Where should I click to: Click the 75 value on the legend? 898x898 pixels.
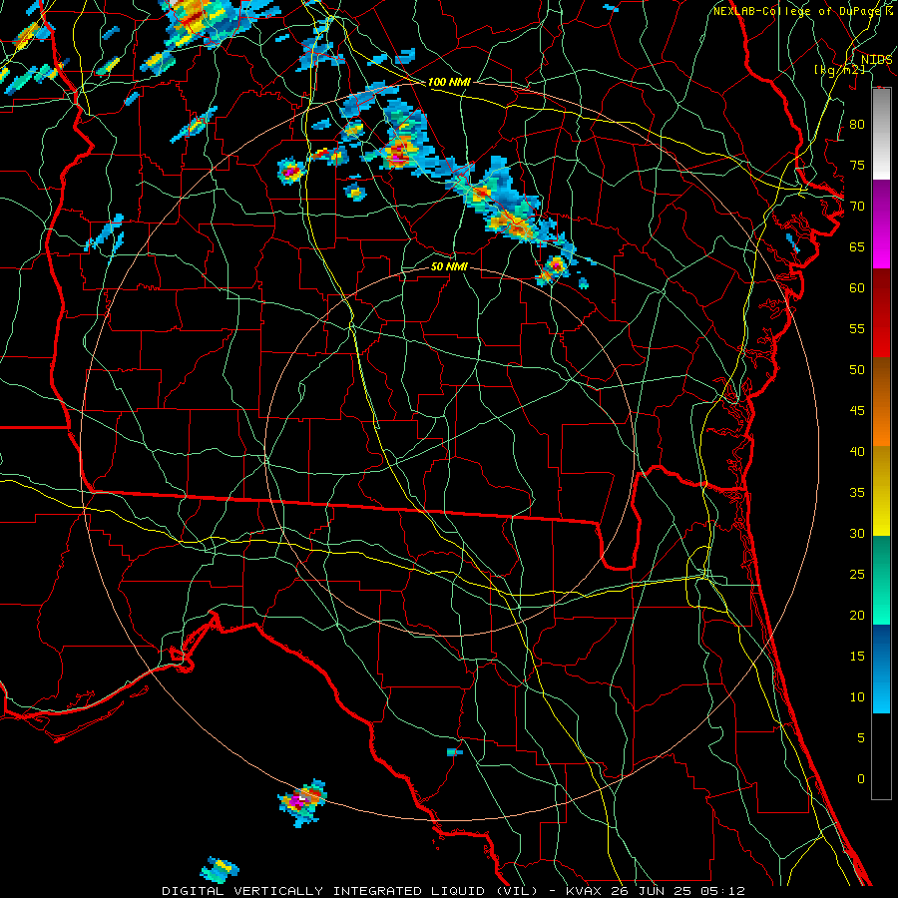pyautogui.click(x=857, y=165)
